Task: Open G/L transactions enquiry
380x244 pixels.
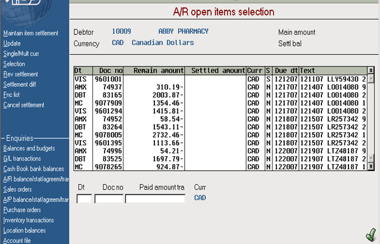Action: (22, 158)
